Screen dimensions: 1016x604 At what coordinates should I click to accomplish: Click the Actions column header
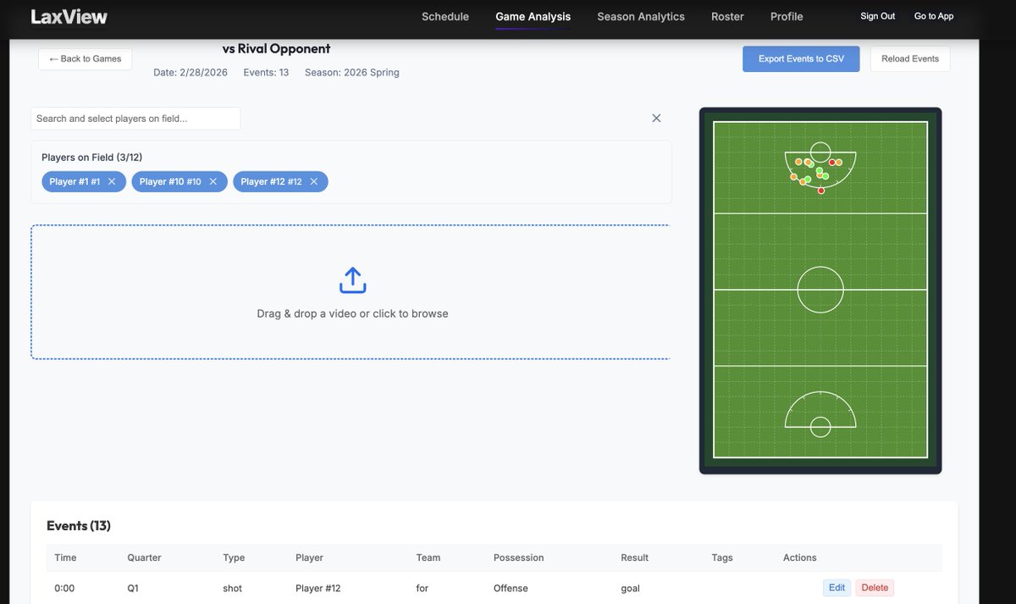[800, 557]
